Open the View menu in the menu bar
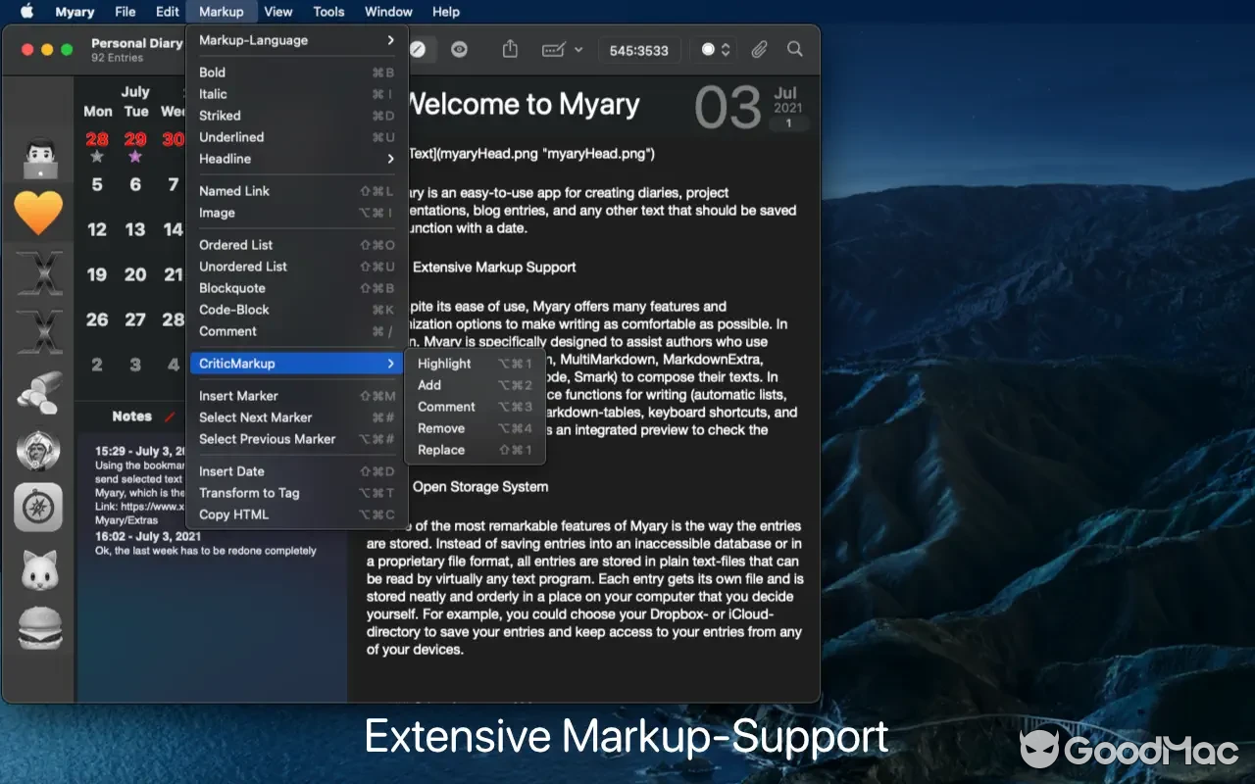Image resolution: width=1255 pixels, height=784 pixels. pyautogui.click(x=277, y=12)
